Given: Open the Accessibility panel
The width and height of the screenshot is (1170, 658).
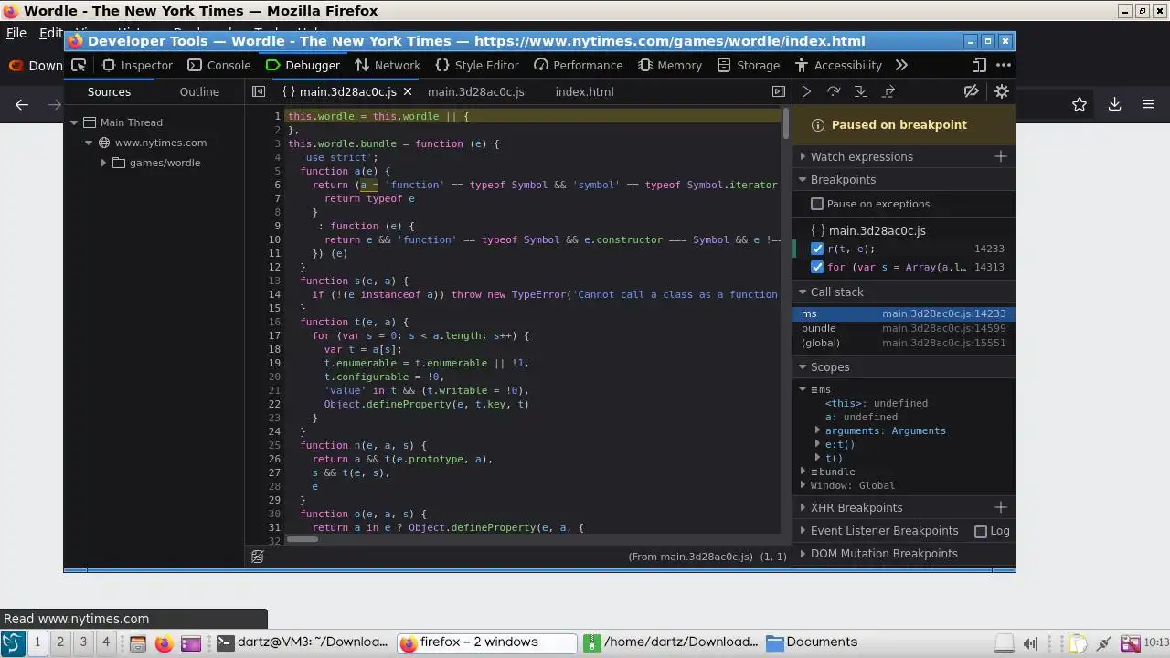Looking at the screenshot, I should click(x=839, y=65).
